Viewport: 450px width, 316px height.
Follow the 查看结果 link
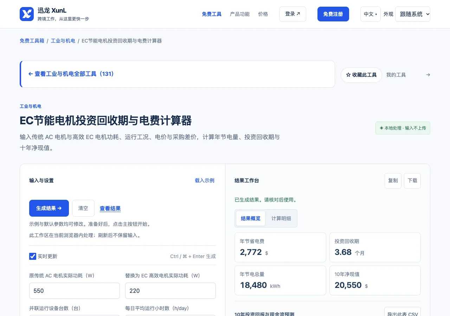click(x=110, y=209)
